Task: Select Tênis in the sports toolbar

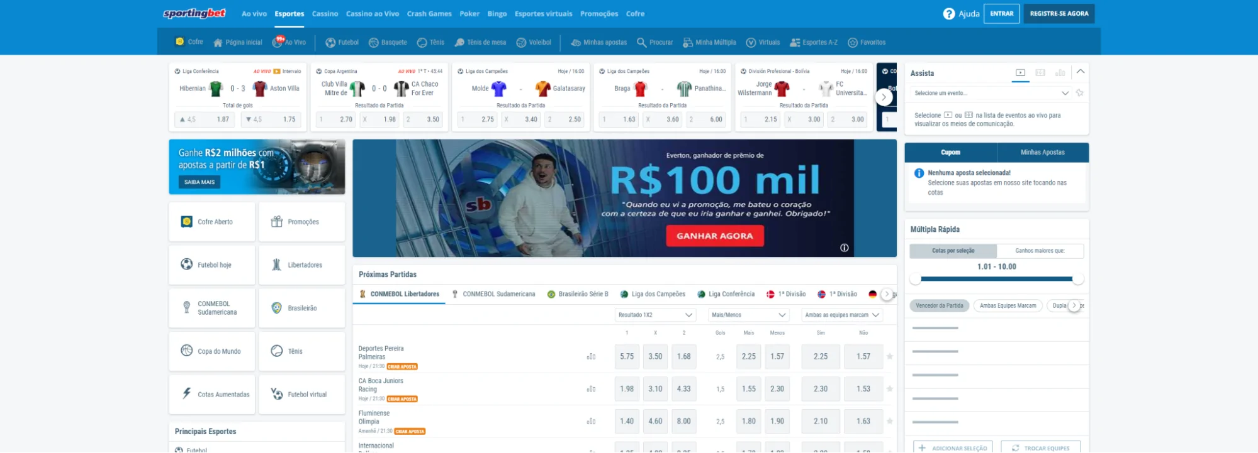Action: (x=430, y=43)
